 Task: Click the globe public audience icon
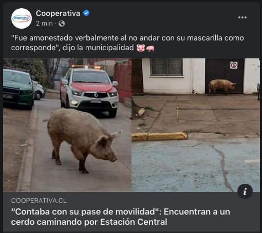(62, 24)
